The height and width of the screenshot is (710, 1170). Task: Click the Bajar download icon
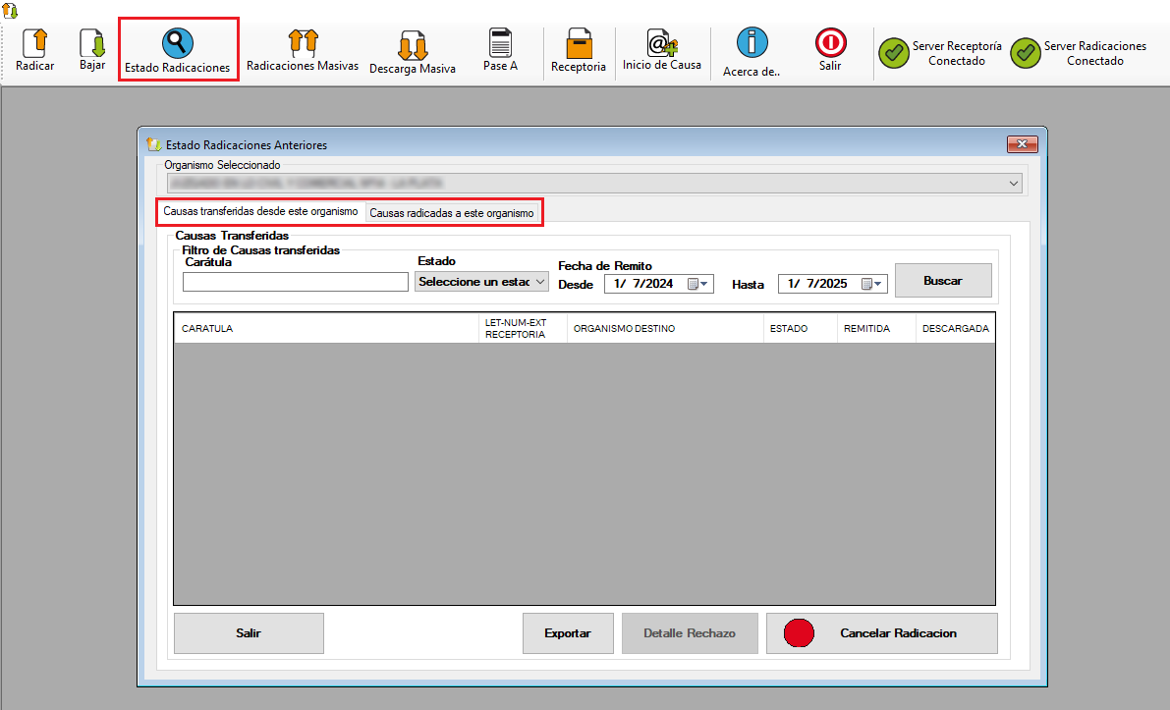[x=92, y=43]
